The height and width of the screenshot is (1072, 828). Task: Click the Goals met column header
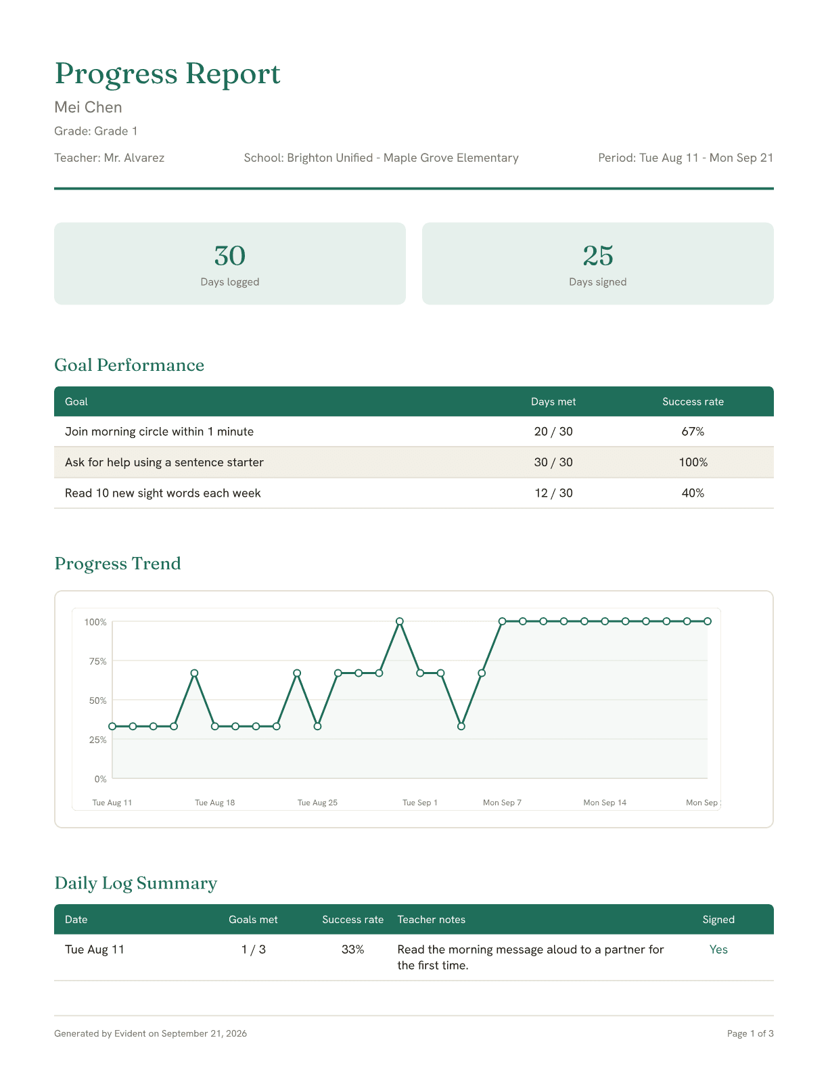click(x=253, y=920)
